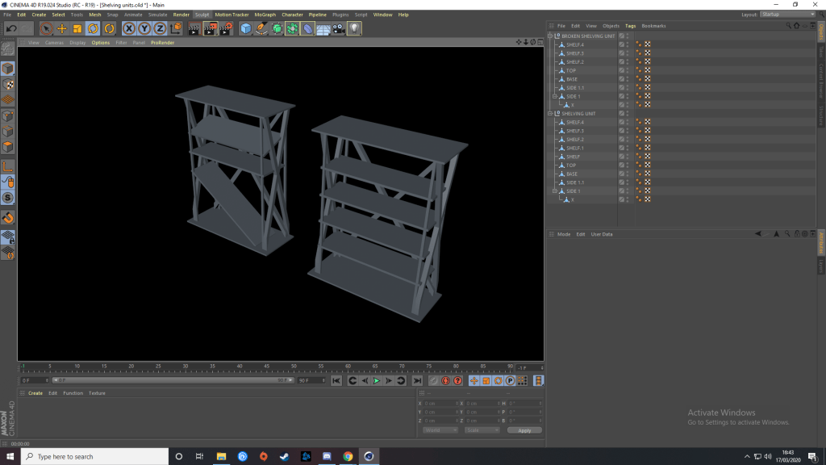Add a Camera object from toolbar
This screenshot has height=465, width=826.
tap(338, 28)
